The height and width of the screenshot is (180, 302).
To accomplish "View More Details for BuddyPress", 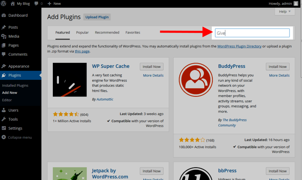I will click(279, 75).
